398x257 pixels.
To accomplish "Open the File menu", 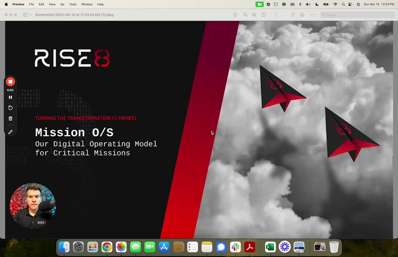I will [31, 4].
